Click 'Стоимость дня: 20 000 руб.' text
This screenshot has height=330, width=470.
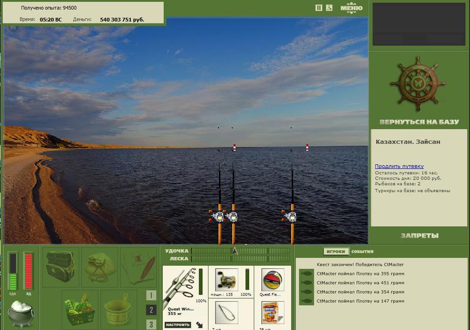pyautogui.click(x=408, y=178)
